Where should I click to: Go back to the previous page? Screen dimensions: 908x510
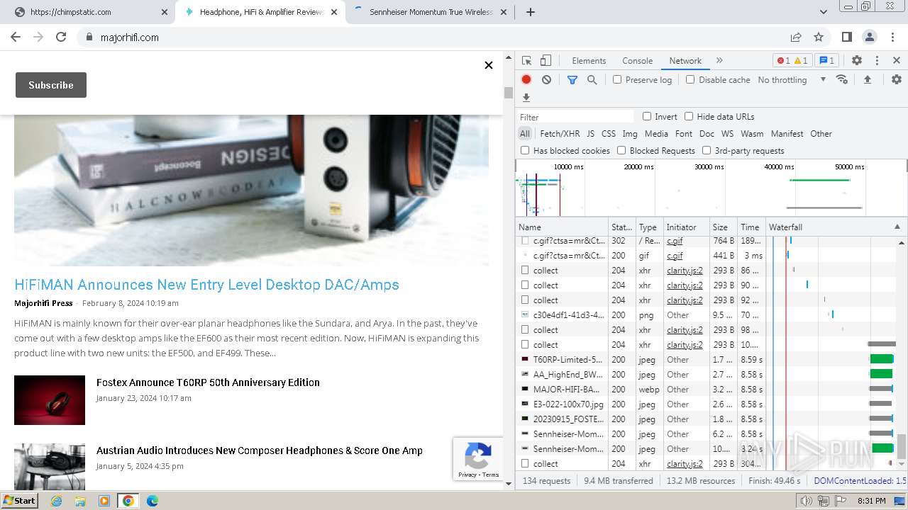[16, 38]
